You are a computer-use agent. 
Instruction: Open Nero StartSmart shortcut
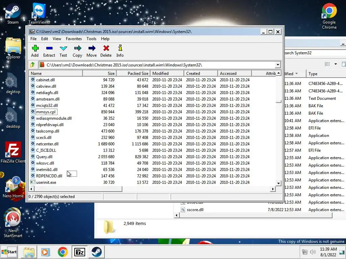click(x=13, y=223)
